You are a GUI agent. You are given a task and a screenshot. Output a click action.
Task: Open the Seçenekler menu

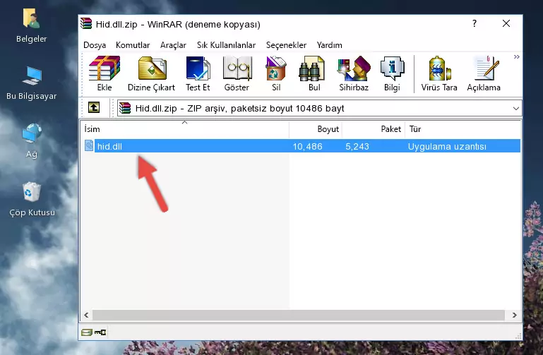tap(286, 45)
